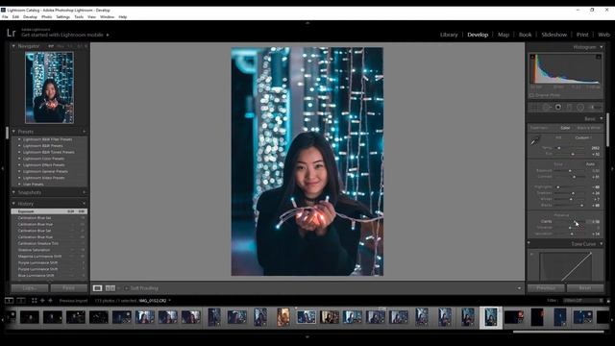
Task: Click the Navigator preview thumbnail
Action: 49,87
